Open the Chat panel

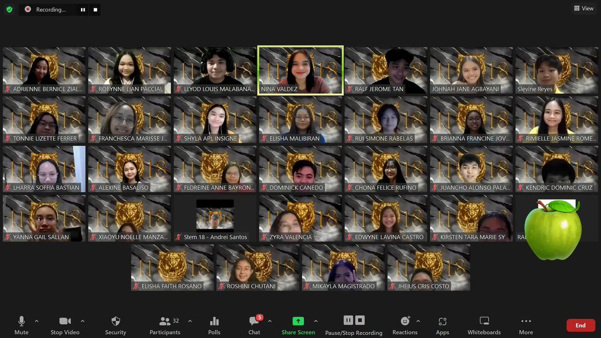pyautogui.click(x=254, y=325)
